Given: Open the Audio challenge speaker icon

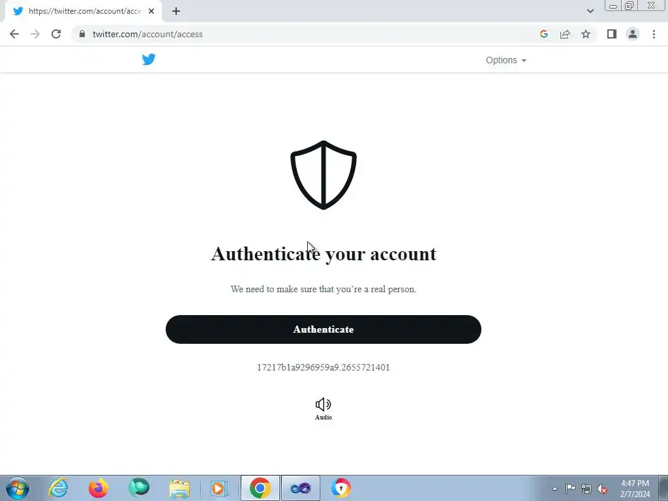Looking at the screenshot, I should pyautogui.click(x=324, y=404).
